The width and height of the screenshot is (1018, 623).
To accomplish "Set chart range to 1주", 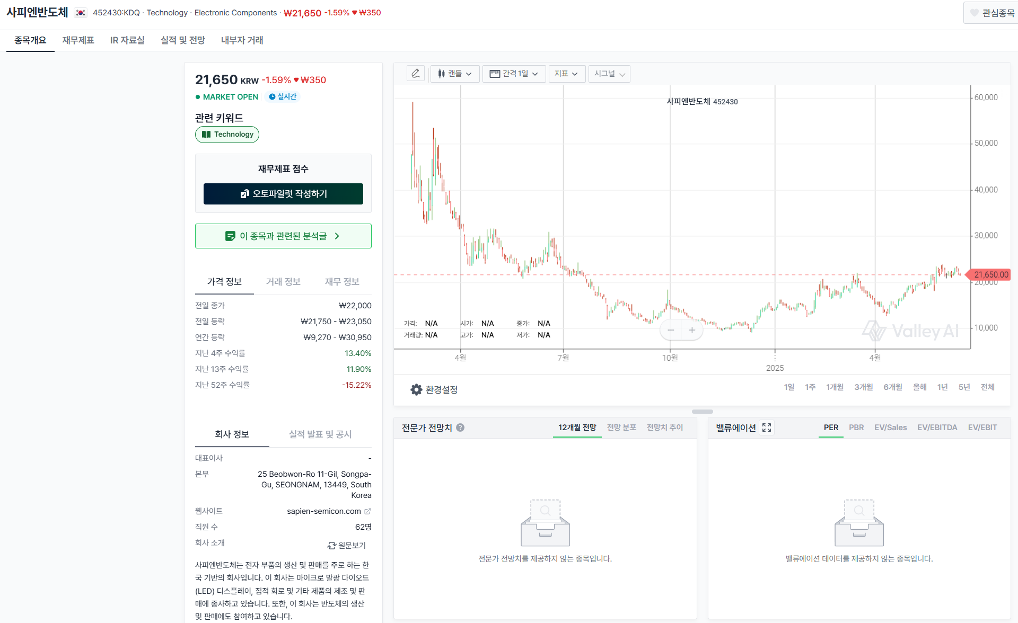I will click(810, 387).
